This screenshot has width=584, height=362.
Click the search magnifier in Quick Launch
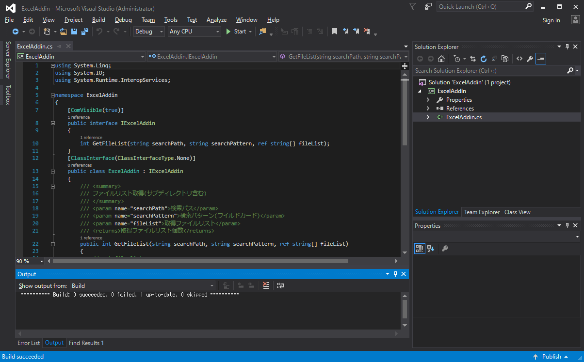pyautogui.click(x=529, y=6)
